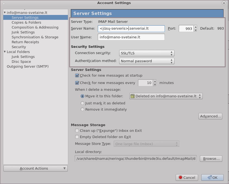Image resolution: width=229 pixels, height=184 pixels.
Task: Open the Connection security dropdown
Action: tap(147, 53)
